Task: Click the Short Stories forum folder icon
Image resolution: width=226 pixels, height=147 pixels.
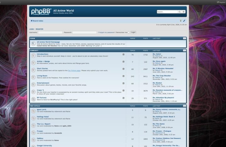Action: point(33,70)
